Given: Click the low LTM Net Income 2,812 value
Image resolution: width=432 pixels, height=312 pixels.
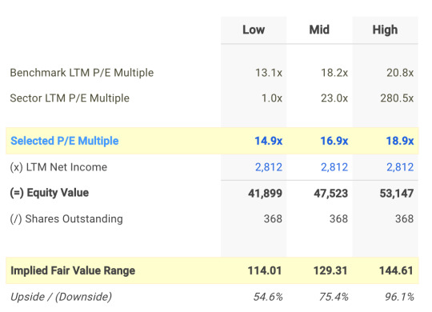Looking at the screenshot, I should 269,167.
